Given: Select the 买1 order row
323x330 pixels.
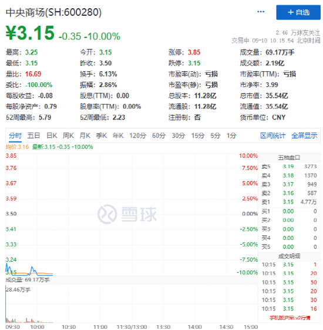Looking at the screenshot, I should pos(289,211).
